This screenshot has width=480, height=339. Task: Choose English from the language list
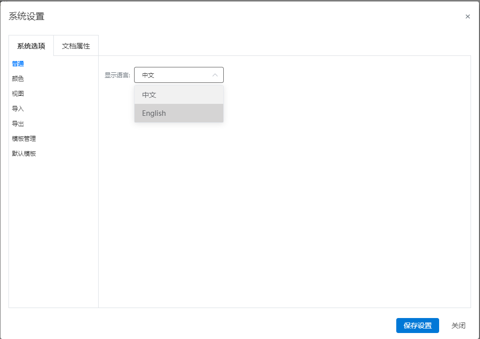179,113
